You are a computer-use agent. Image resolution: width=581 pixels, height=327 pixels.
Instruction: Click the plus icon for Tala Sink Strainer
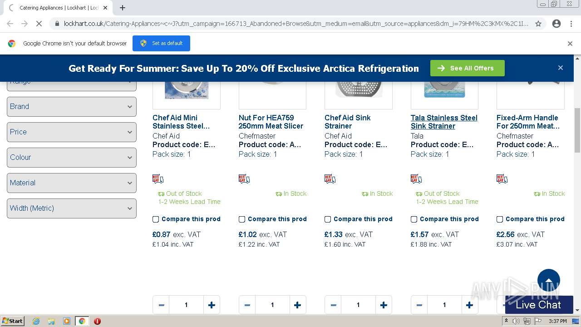469,305
